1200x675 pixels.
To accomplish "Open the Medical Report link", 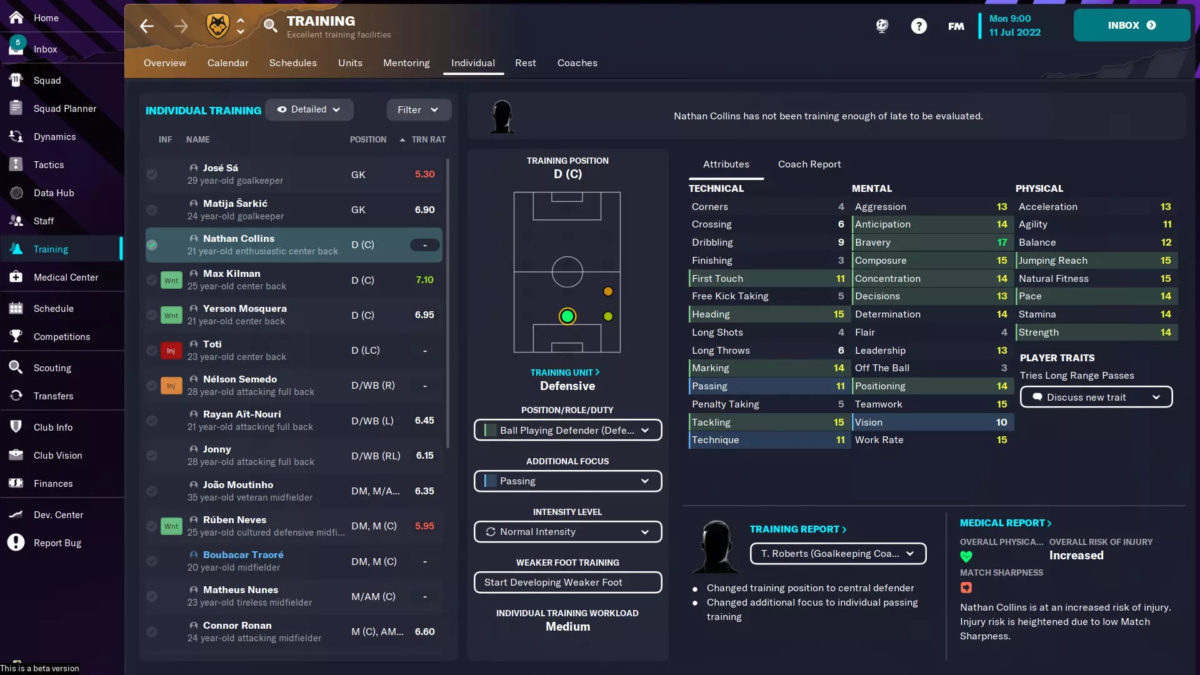I will point(1005,523).
